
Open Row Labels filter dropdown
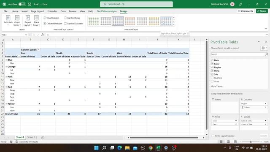click(19, 56)
